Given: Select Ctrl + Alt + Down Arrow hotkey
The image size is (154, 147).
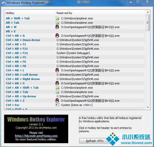Looking at the screenshot, I should point(23,40).
